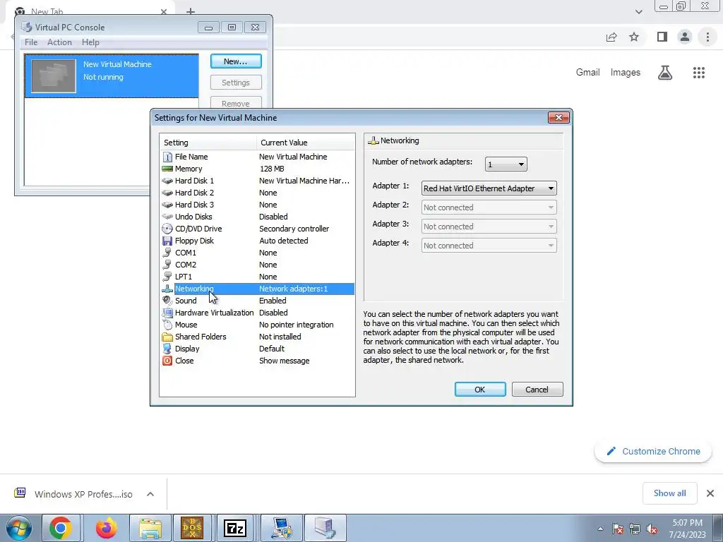
Task: Click the Settings button in console
Action: tap(236, 83)
